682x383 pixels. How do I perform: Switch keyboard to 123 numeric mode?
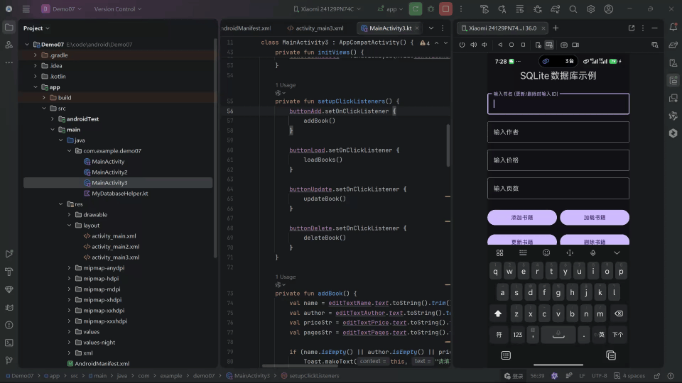click(x=518, y=334)
